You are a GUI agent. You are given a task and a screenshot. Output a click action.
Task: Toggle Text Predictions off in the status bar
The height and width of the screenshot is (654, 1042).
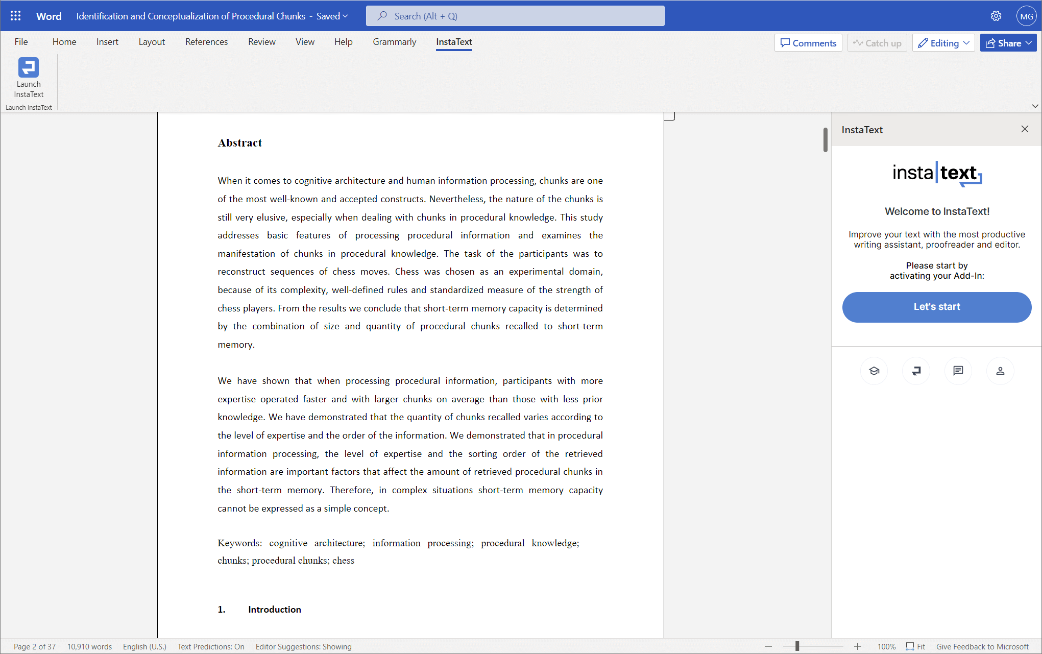211,646
